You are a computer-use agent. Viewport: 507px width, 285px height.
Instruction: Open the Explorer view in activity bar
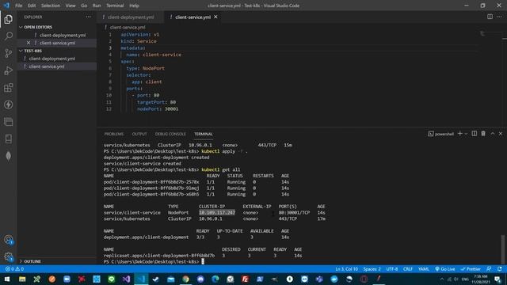click(9, 19)
